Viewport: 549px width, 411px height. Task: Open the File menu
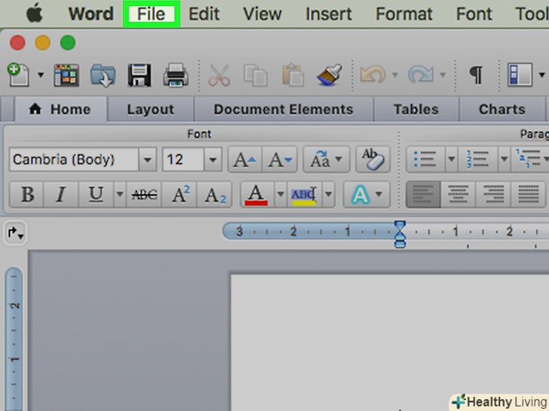[x=152, y=14]
